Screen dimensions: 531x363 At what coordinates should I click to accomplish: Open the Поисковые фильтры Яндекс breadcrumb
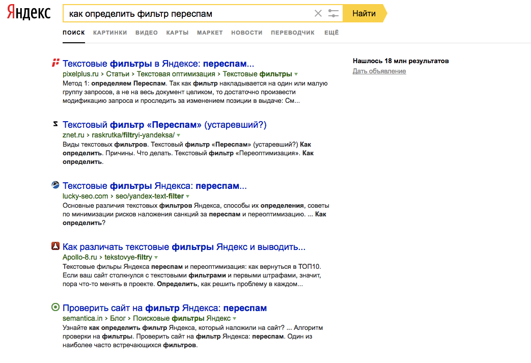point(182,318)
